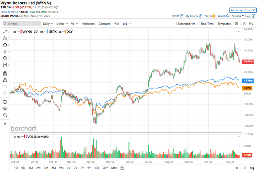Screen dimensions: 257x171
Task: Toggle percent scale mode
Action: click(x=245, y=168)
